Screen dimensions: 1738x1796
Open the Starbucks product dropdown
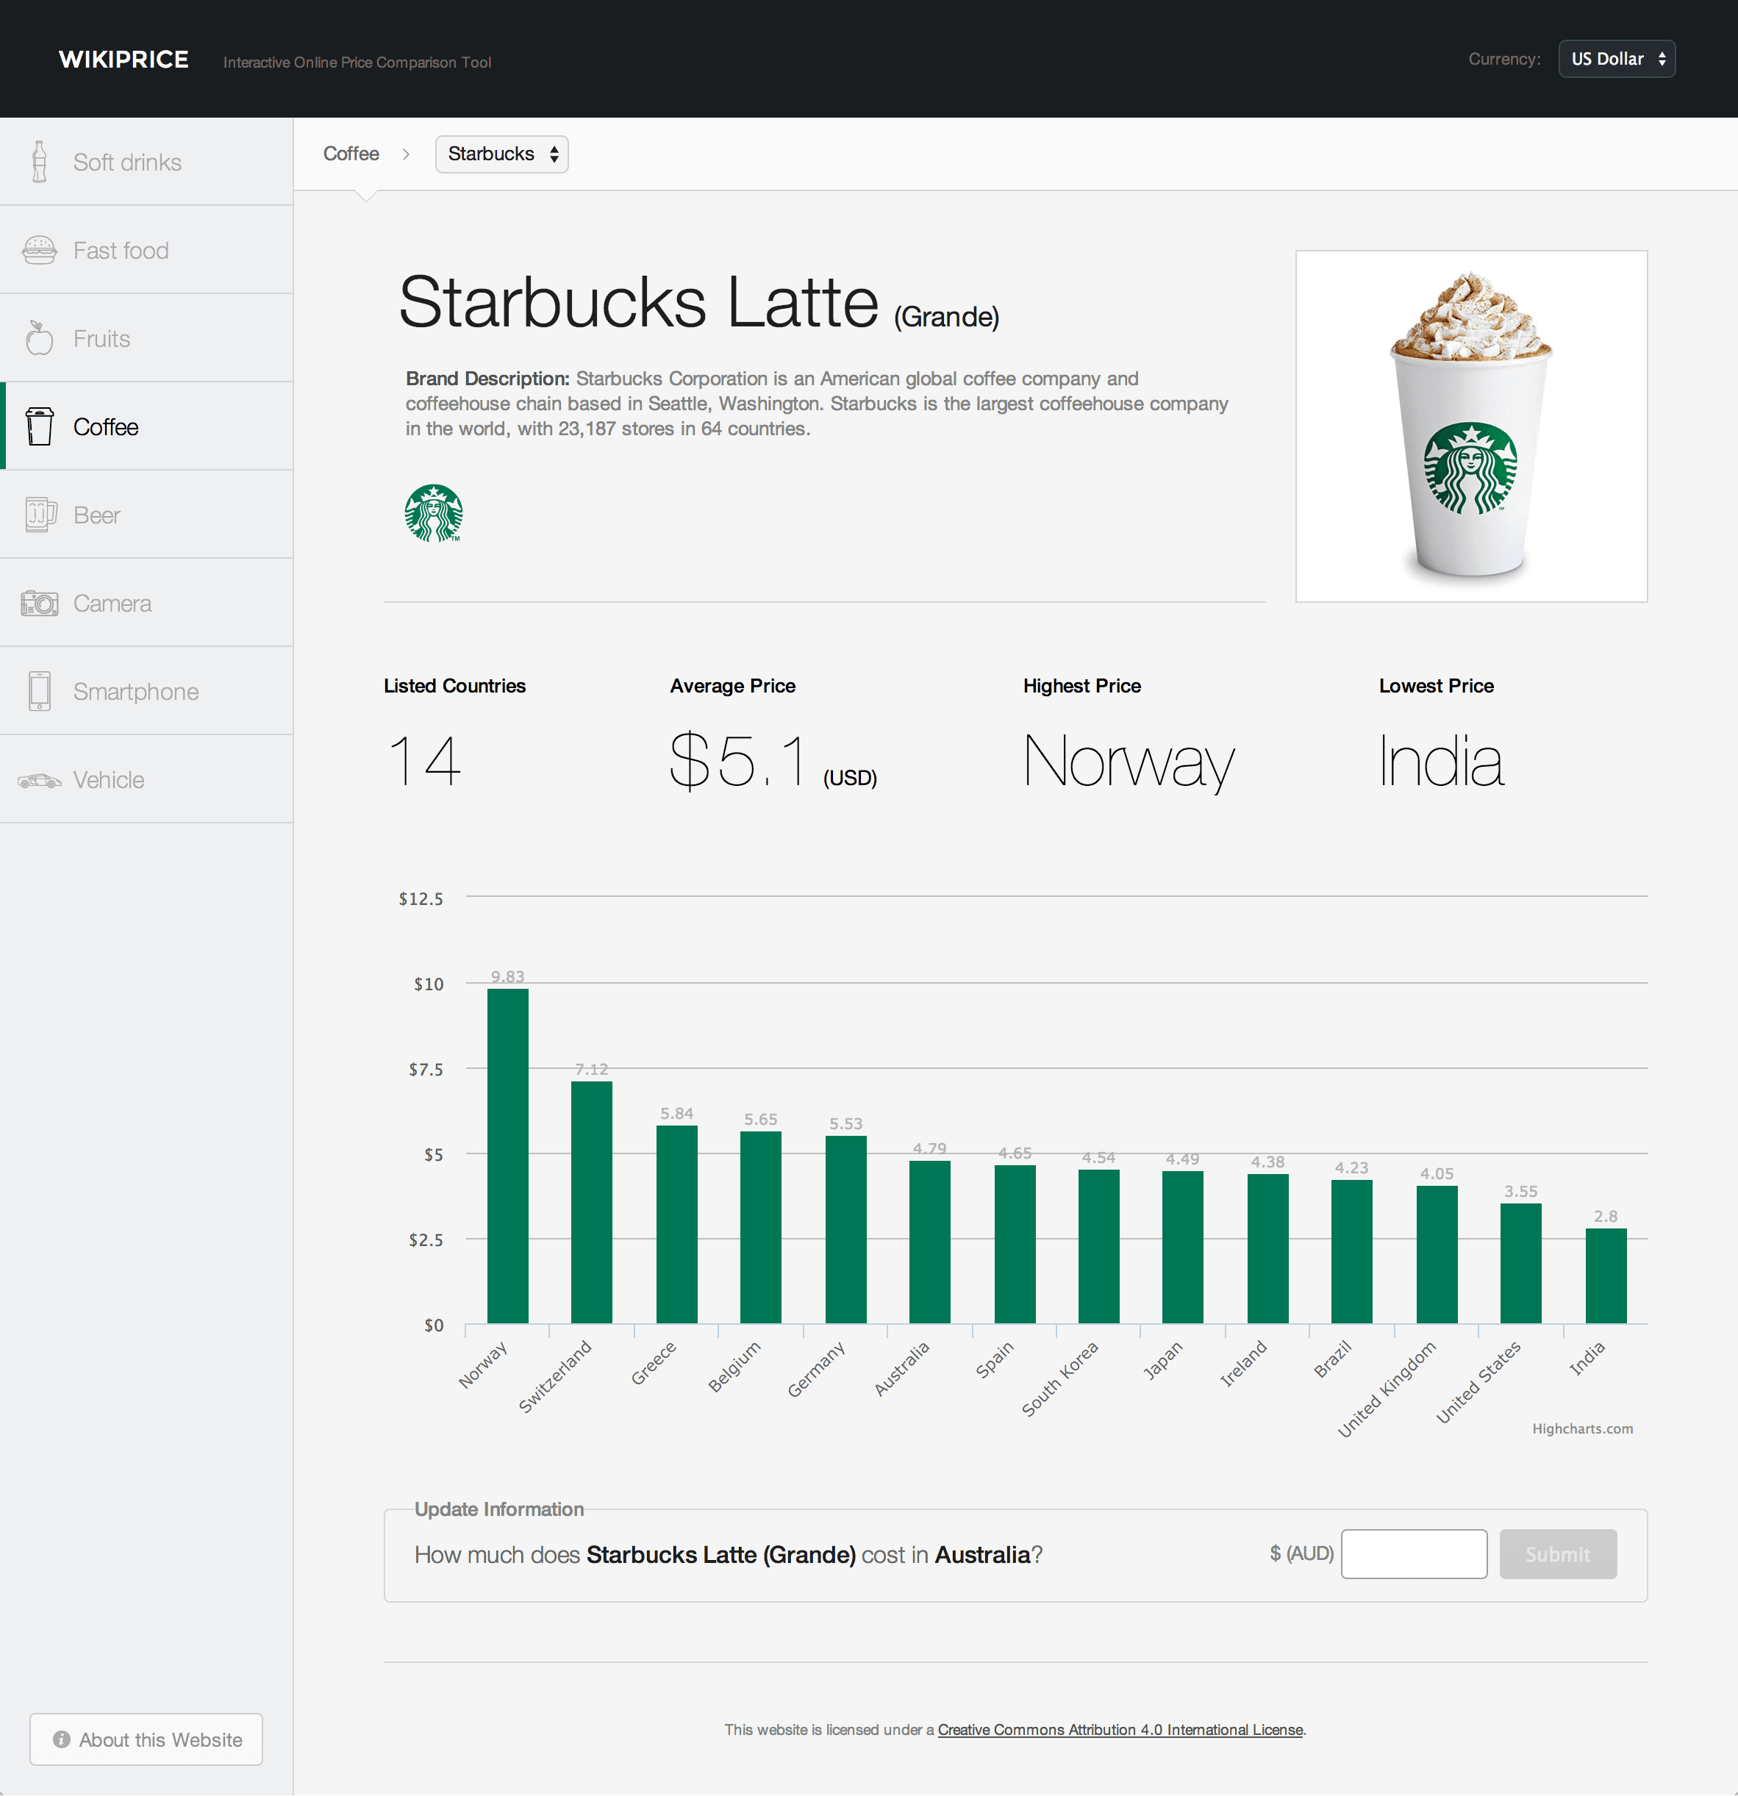(x=500, y=154)
